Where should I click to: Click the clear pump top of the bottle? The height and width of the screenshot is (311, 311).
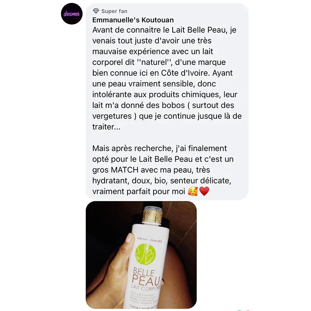153,208
